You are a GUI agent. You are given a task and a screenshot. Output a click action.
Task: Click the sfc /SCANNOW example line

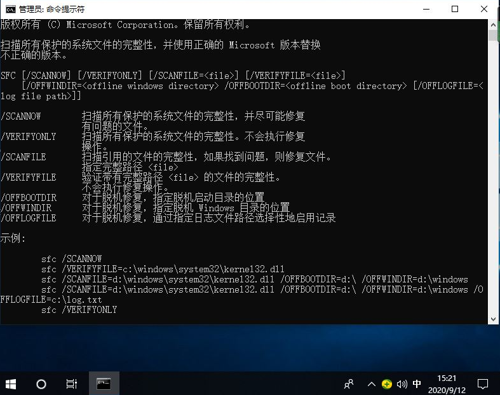[x=71, y=259]
